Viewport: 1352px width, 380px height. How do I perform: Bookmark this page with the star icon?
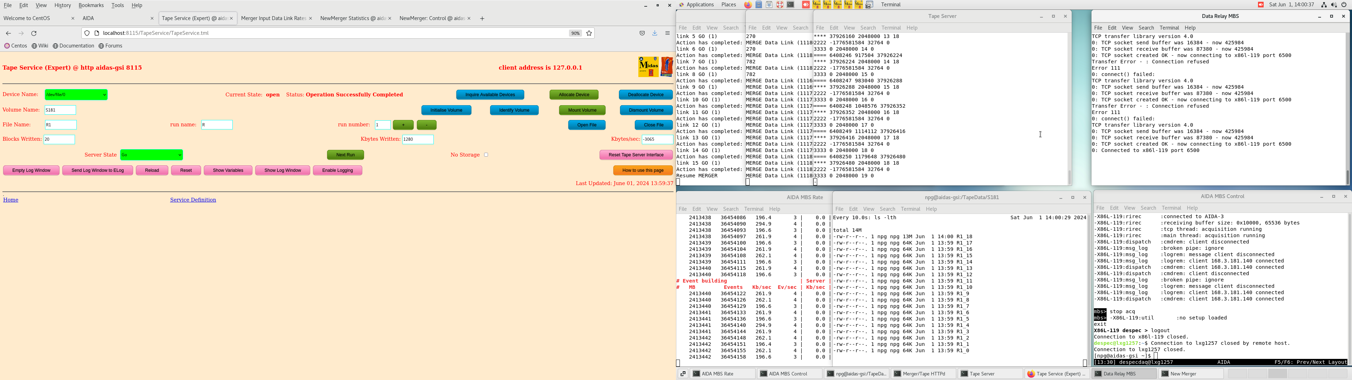tap(589, 33)
